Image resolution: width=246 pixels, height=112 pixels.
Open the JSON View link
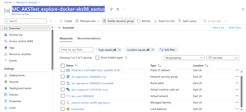(235, 28)
